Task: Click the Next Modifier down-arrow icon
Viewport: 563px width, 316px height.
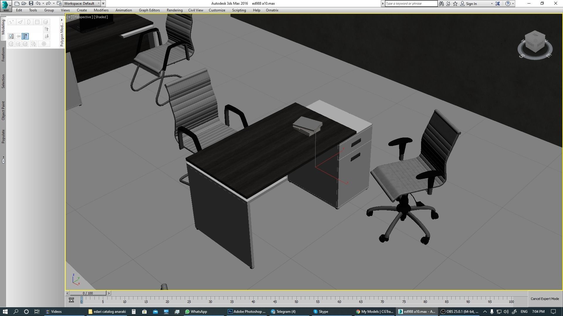Action: point(46,36)
